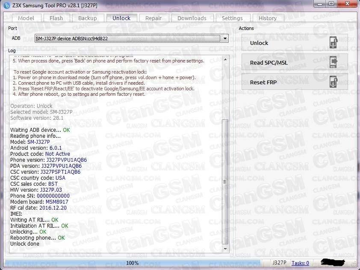This screenshot has height=270, width=360.
Task: Click the Z3X app icon in title bar
Action: click(7, 5)
